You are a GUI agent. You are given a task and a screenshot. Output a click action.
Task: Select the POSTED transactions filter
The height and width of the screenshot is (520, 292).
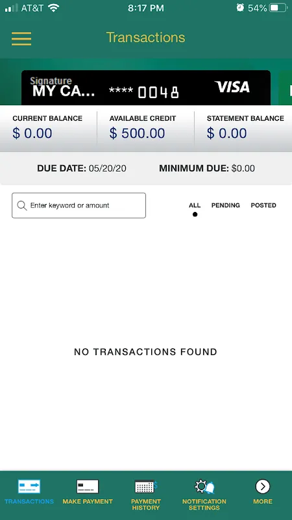tap(263, 205)
